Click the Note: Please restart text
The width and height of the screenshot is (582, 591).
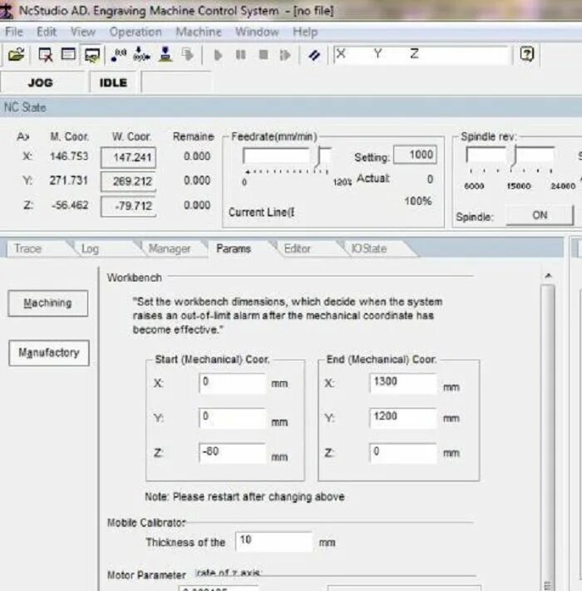(x=244, y=497)
